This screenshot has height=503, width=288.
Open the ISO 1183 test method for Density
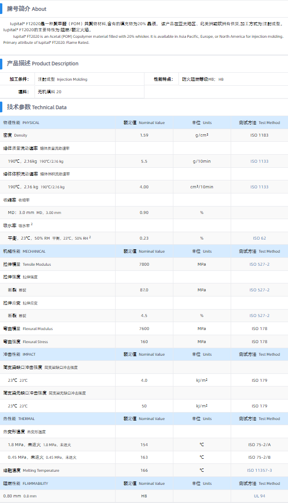point(259,135)
